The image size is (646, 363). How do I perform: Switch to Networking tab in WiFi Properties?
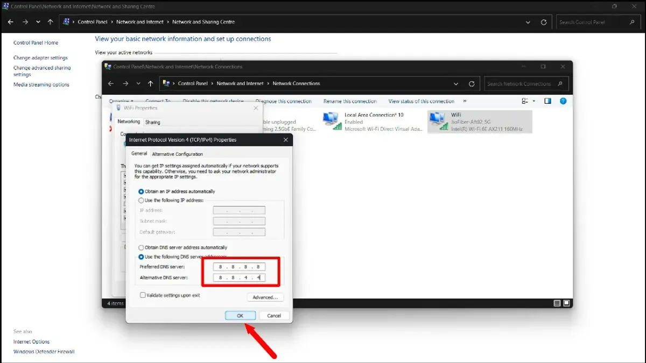point(129,122)
